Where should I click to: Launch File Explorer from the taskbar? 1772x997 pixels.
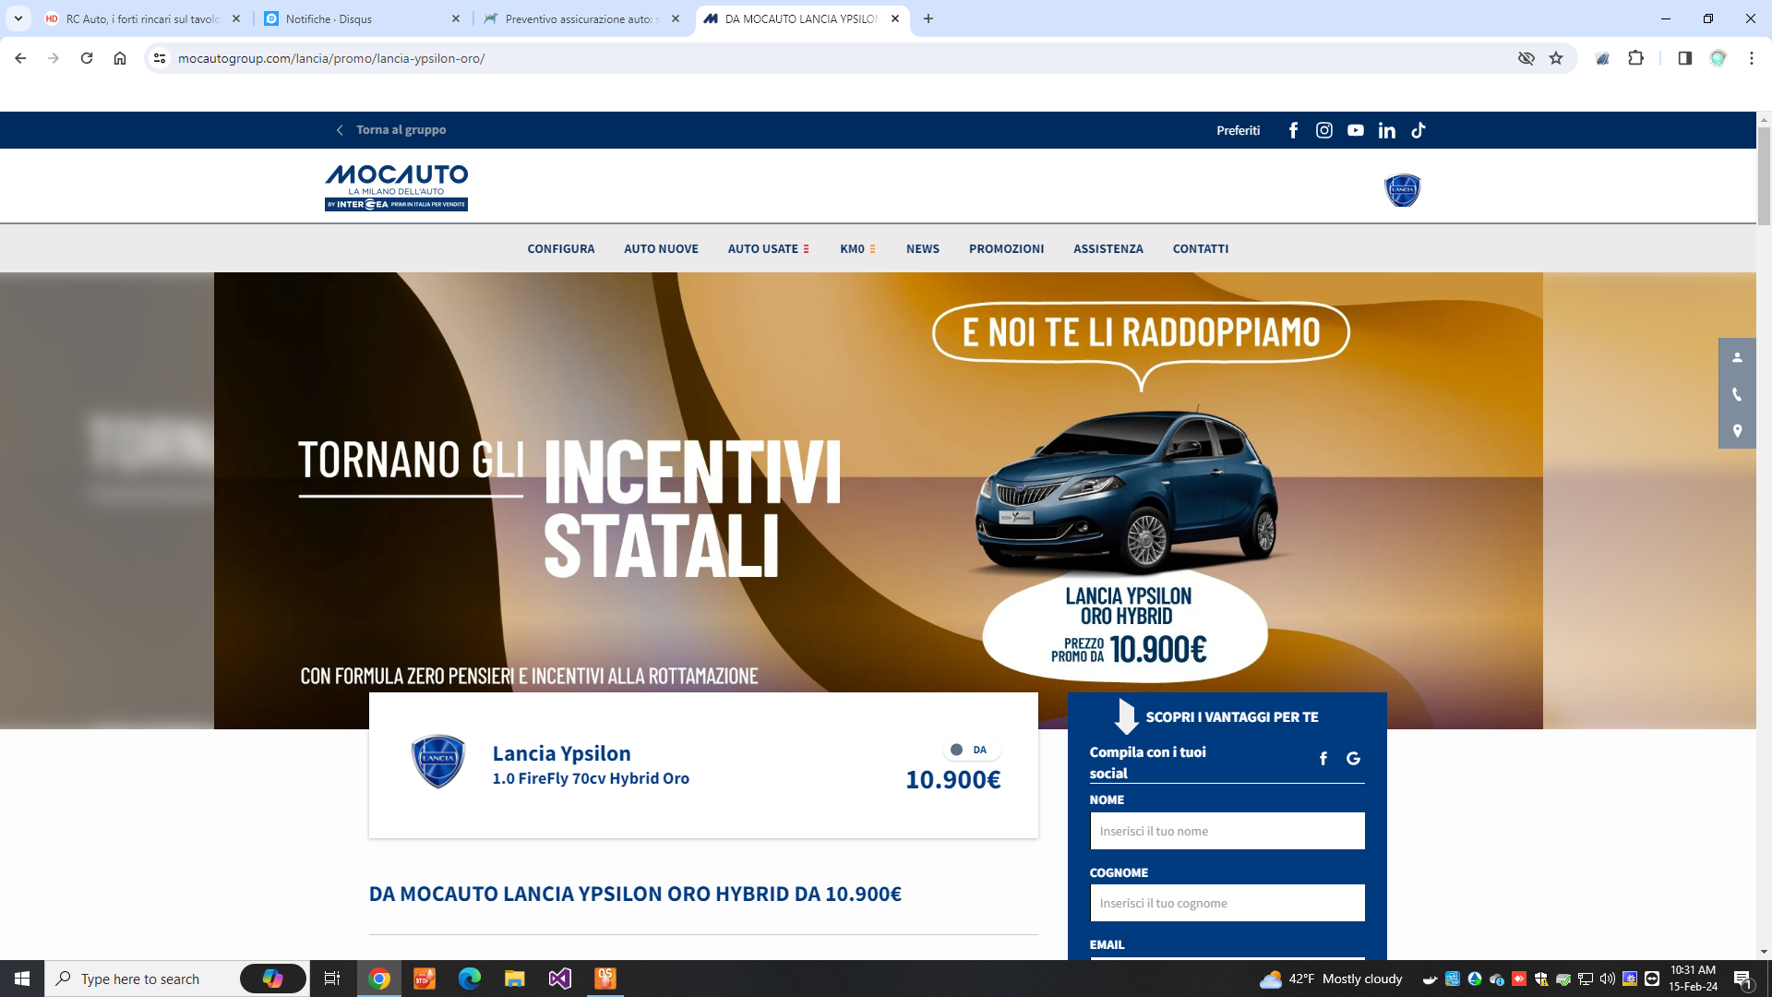(x=515, y=979)
